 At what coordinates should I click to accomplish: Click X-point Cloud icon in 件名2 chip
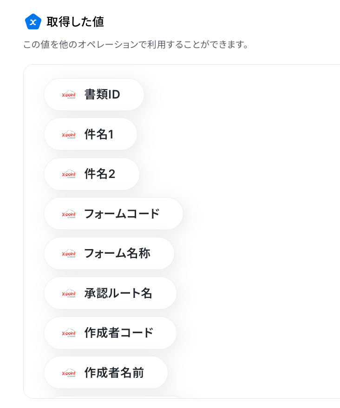69,174
